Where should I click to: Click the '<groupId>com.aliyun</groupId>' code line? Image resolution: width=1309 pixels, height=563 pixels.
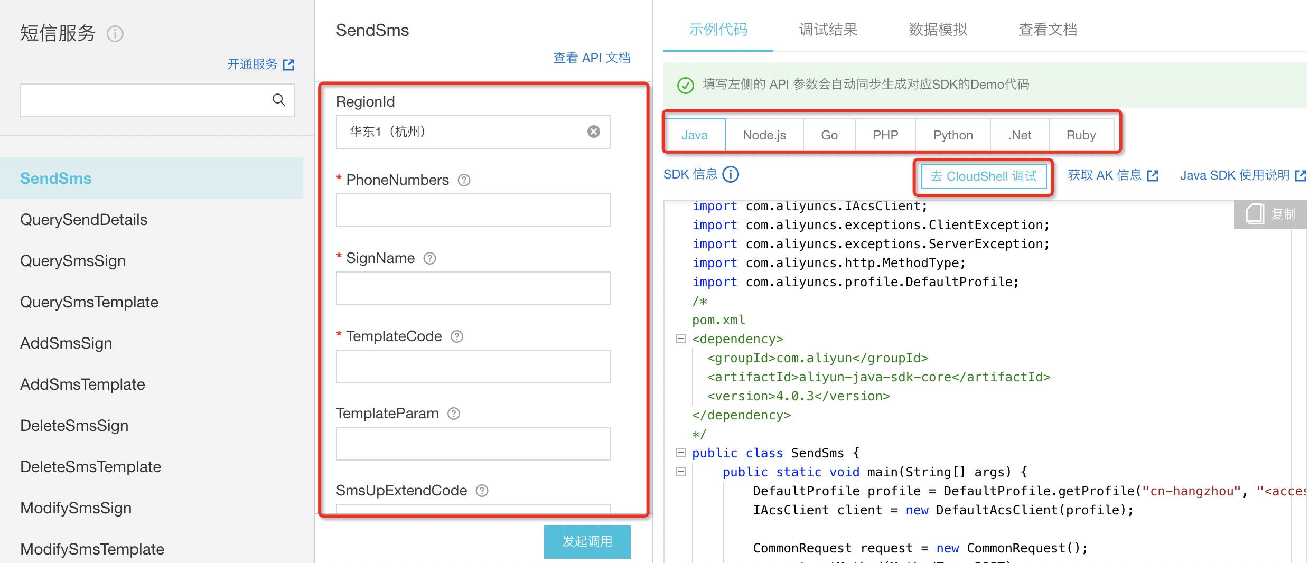[818, 358]
